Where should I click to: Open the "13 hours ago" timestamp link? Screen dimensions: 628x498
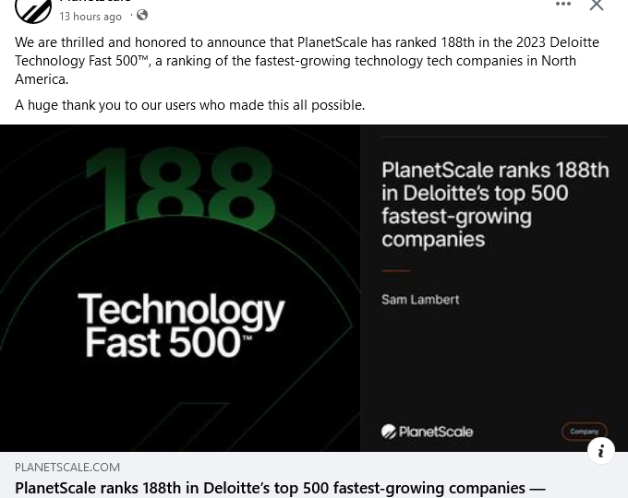point(91,17)
